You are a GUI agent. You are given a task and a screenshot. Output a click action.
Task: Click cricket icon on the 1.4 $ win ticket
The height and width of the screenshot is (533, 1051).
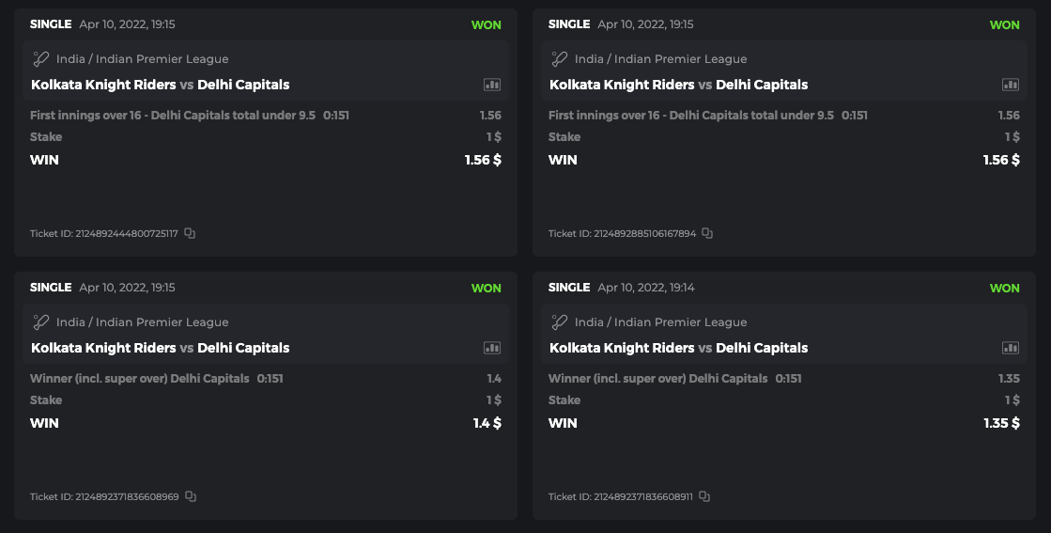(x=40, y=322)
